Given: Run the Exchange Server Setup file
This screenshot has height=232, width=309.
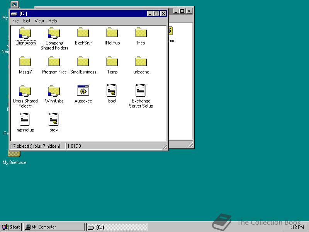Looking at the screenshot, I should point(141,91).
